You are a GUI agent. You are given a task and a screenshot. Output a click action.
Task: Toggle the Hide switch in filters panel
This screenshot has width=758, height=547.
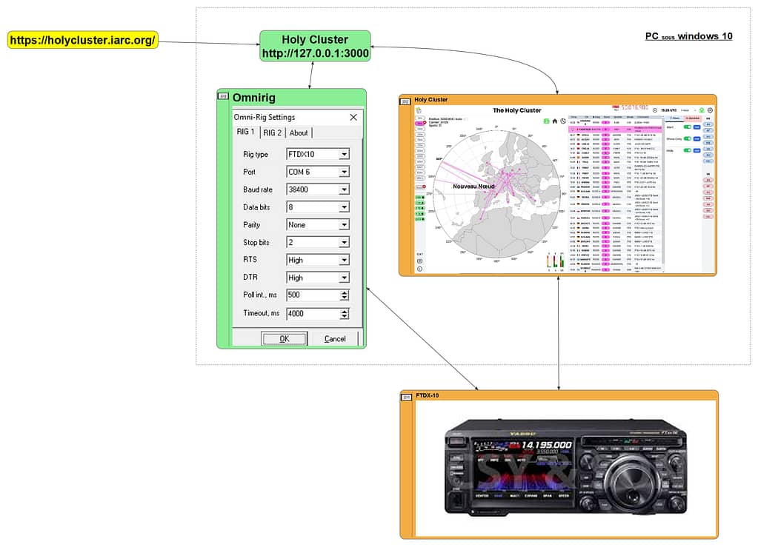click(x=688, y=150)
